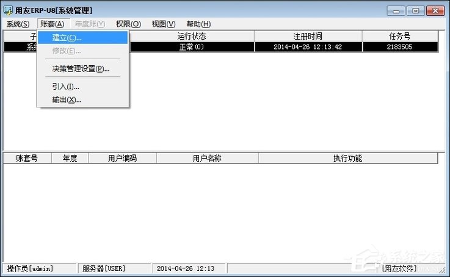
Task: Choose the 输出(X)... menu option
Action: [x=82, y=100]
